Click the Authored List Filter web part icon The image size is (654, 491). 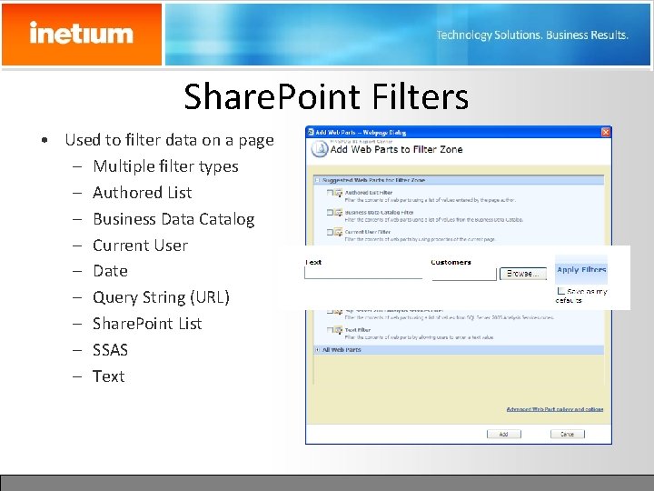[339, 193]
